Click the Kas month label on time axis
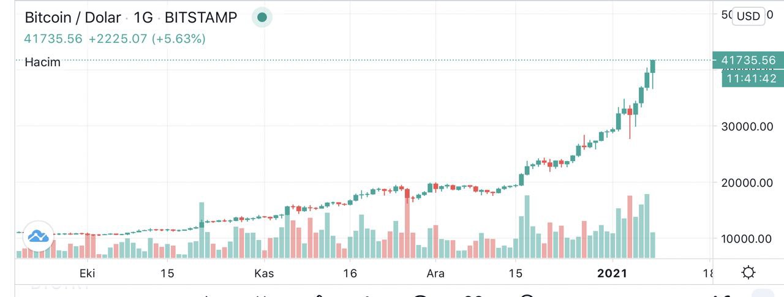The width and height of the screenshot is (784, 297). click(x=264, y=273)
